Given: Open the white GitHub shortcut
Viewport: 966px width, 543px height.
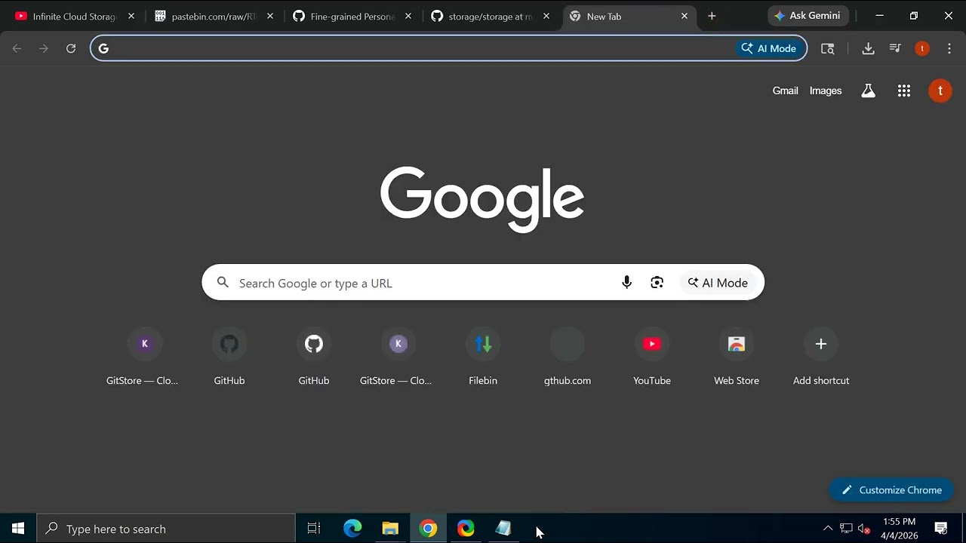Looking at the screenshot, I should (314, 357).
